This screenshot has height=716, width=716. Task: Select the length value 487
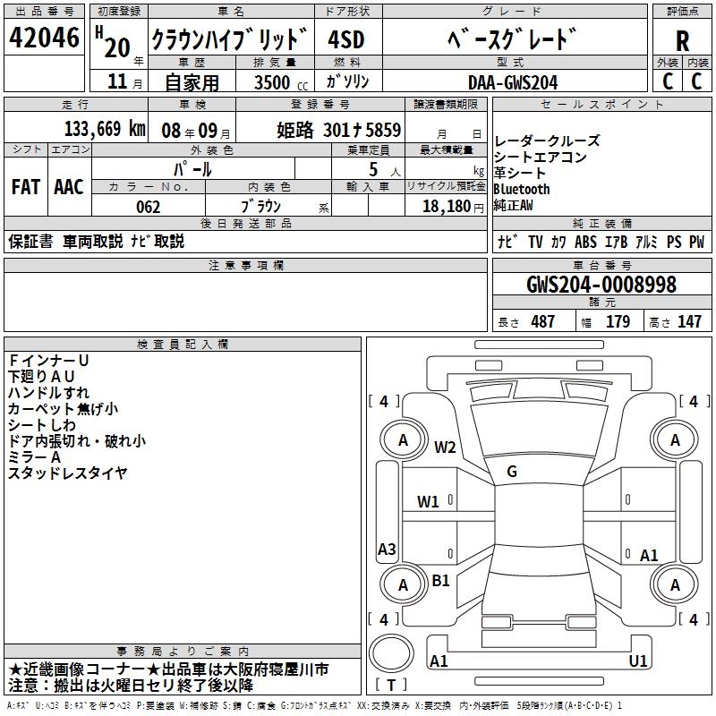click(x=543, y=321)
